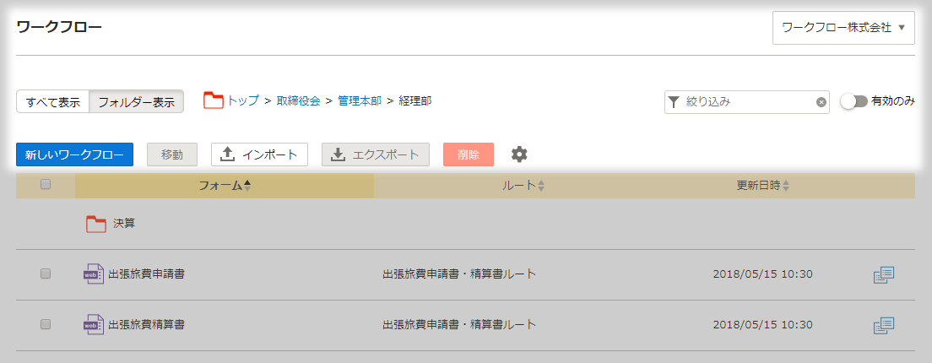Open the ワークフロー株式会社 dropdown

point(843,28)
